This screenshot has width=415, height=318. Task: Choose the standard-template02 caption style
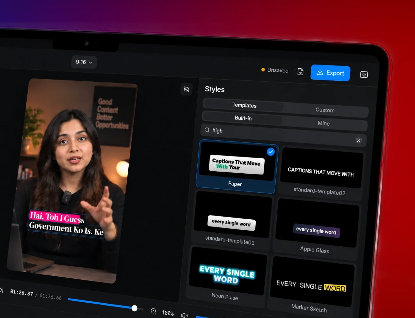tap(321, 174)
